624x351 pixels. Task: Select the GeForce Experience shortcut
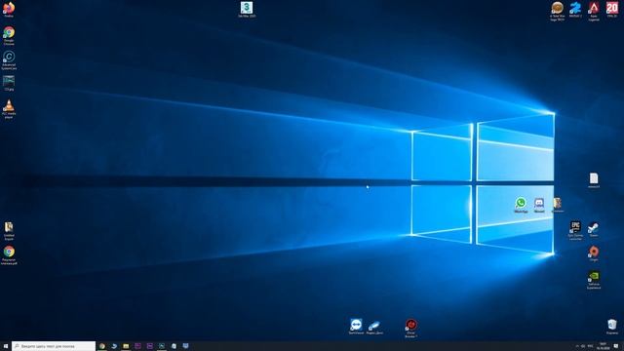coord(594,280)
